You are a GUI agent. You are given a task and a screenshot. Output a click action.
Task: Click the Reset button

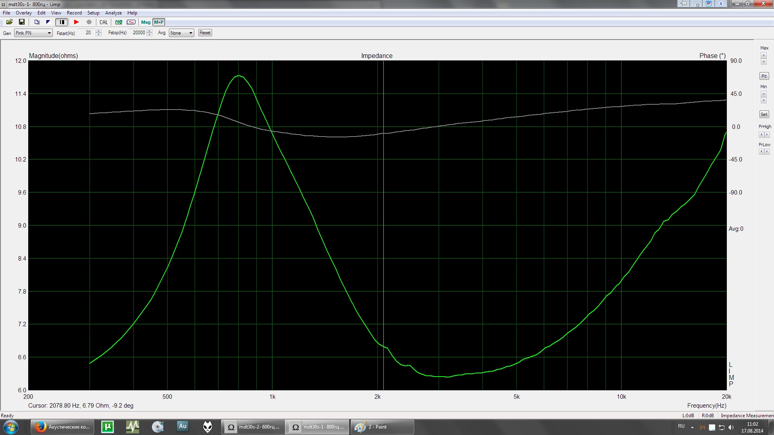[x=205, y=33]
